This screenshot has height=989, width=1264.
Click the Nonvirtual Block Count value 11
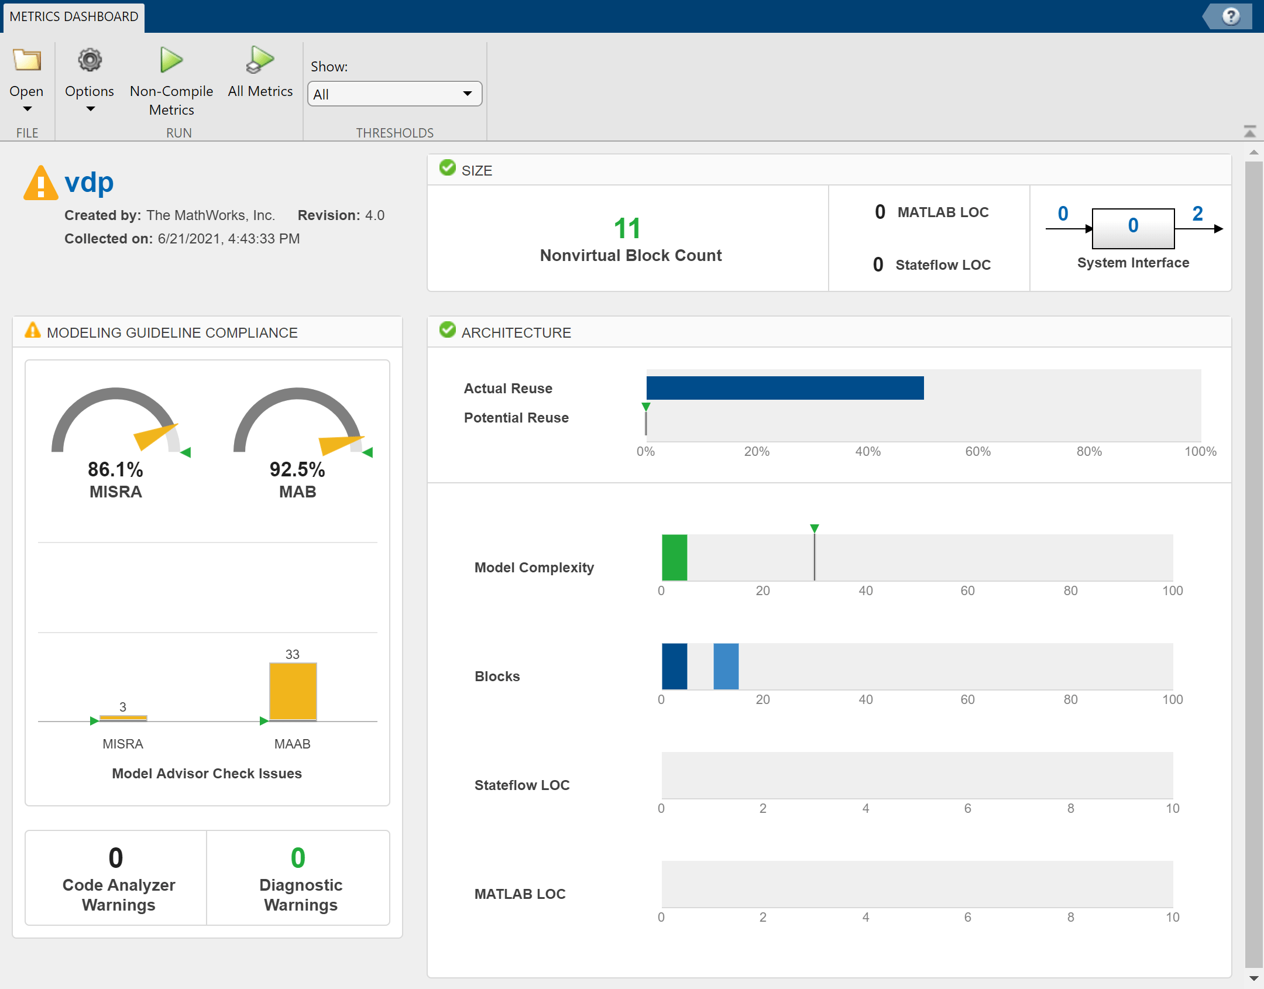pos(627,228)
